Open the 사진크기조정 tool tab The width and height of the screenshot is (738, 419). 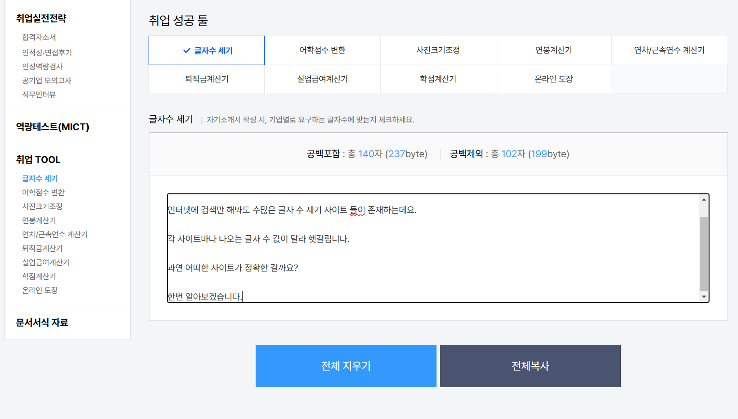[x=438, y=50]
